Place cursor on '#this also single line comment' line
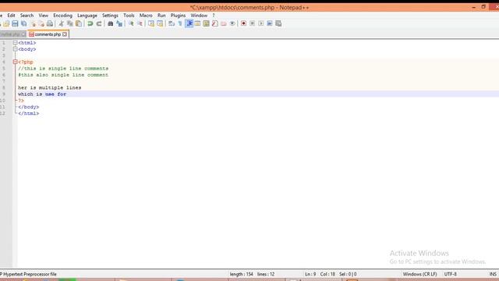This screenshot has width=499, height=281. point(63,75)
